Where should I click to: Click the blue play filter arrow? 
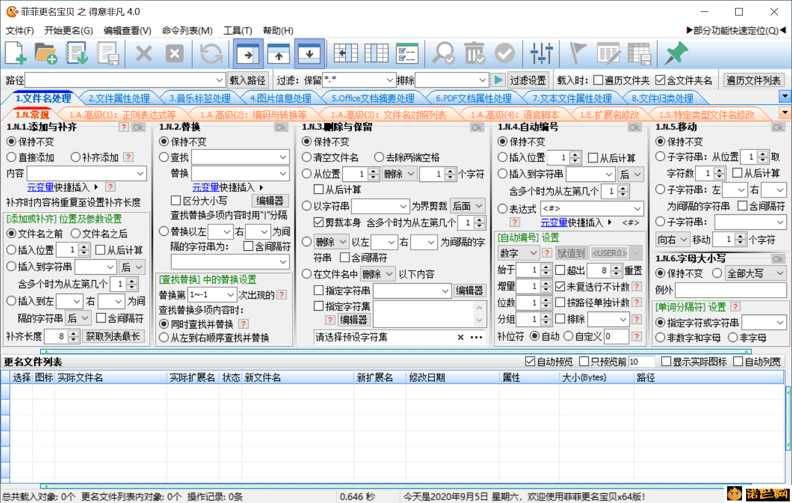coord(497,80)
